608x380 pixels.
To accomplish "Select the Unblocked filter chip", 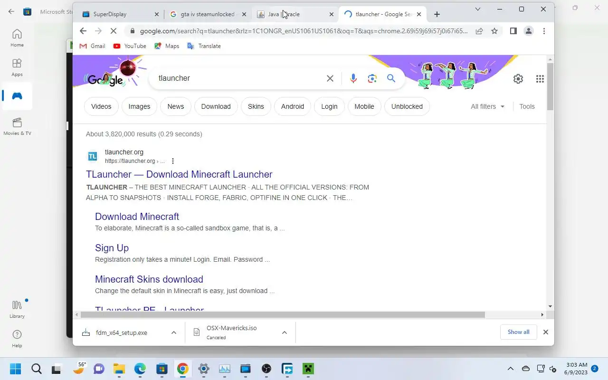I will pyautogui.click(x=407, y=106).
